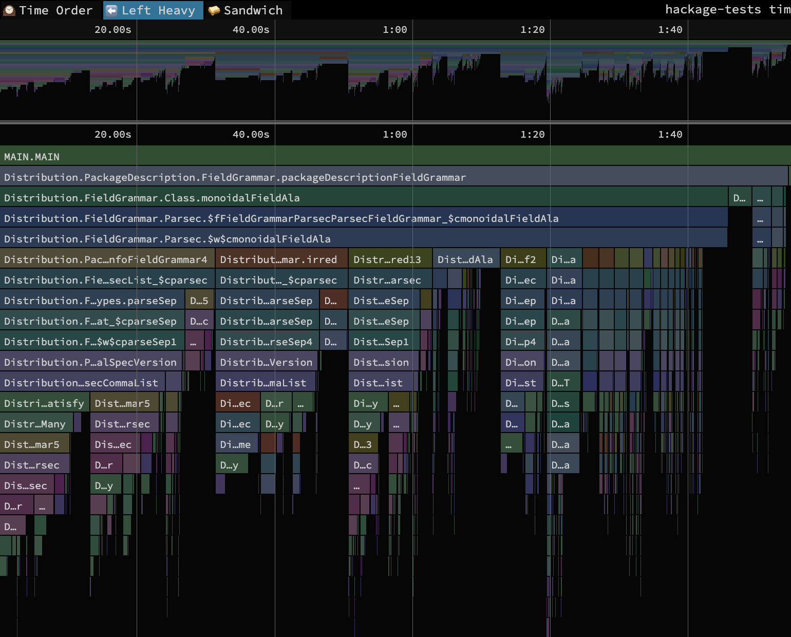Click the clock icon beside Time Order
The image size is (791, 637).
point(9,10)
